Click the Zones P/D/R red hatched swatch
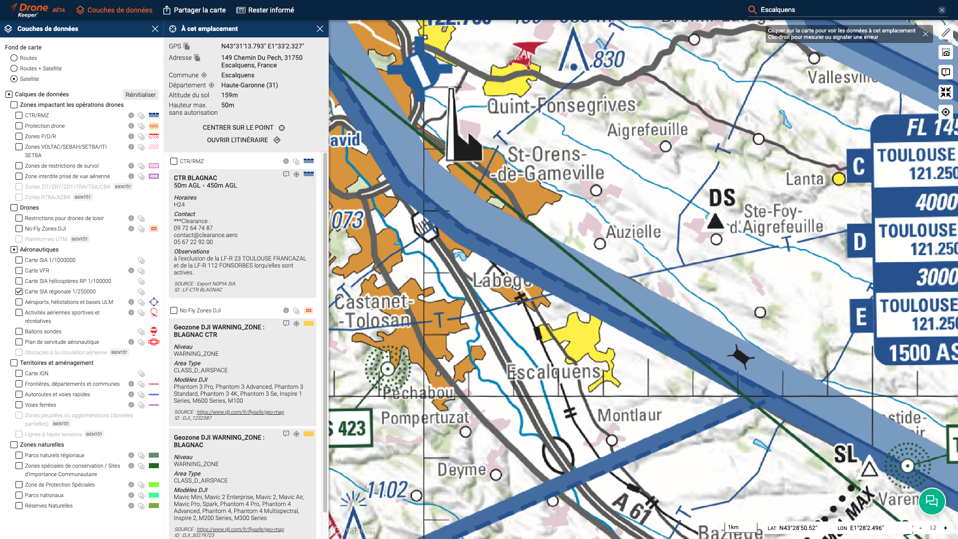The height and width of the screenshot is (539, 958). 154,136
